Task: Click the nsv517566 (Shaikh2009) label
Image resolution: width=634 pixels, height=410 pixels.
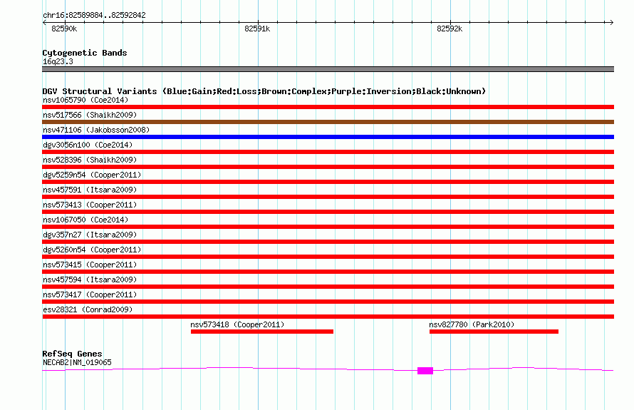Action: pos(90,115)
